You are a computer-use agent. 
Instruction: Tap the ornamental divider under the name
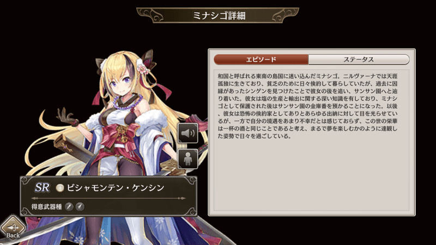click(108, 198)
